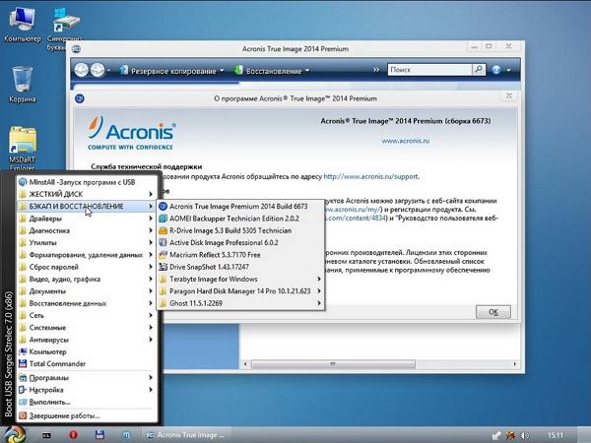Click the Opera icon in taskbar
Viewport: 591px width, 443px height.
point(73,433)
